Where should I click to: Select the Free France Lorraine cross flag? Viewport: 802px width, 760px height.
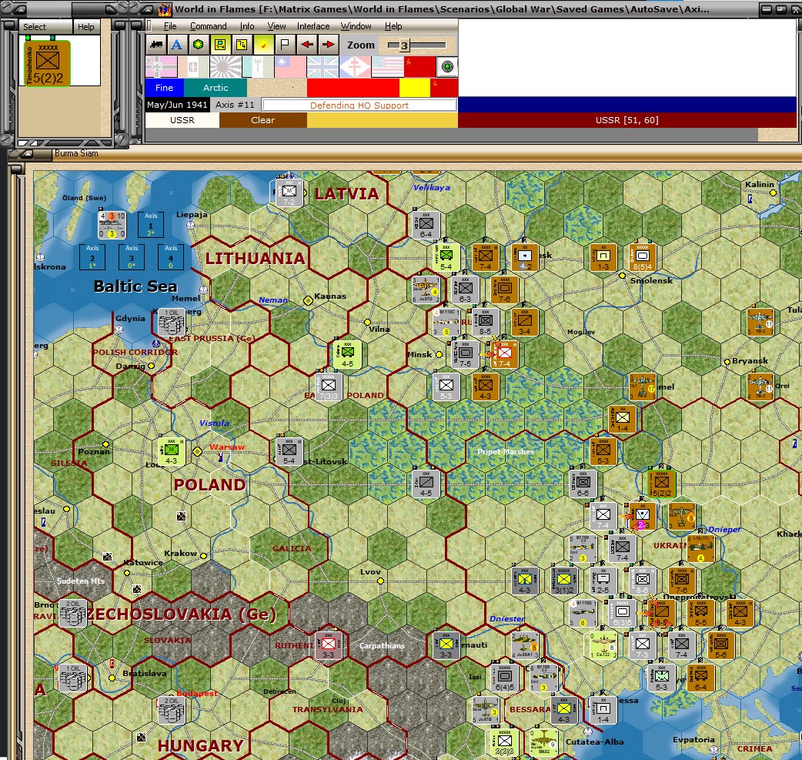(355, 67)
